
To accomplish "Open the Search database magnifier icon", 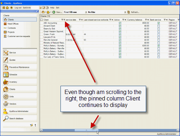I will point(6,118).
